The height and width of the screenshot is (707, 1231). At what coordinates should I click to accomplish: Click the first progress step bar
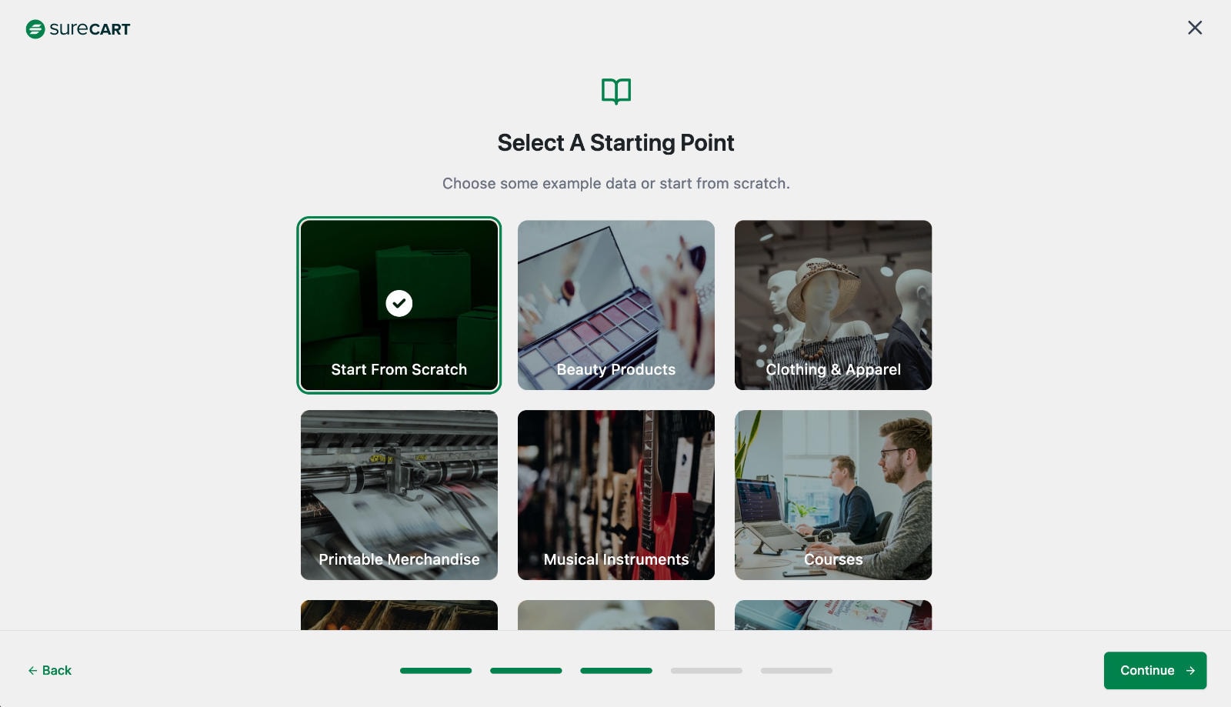435,671
